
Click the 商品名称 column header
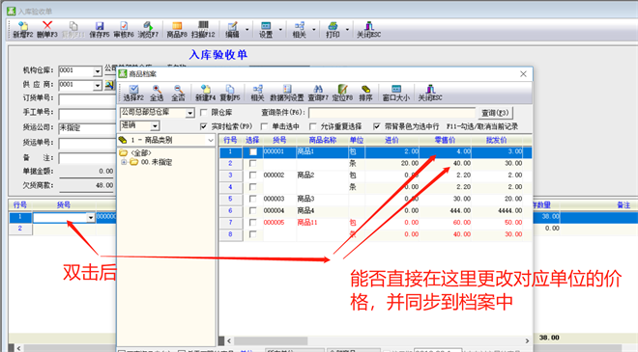[x=322, y=140]
